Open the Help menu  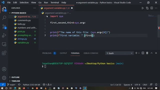pyautogui.click(x=64, y=2)
